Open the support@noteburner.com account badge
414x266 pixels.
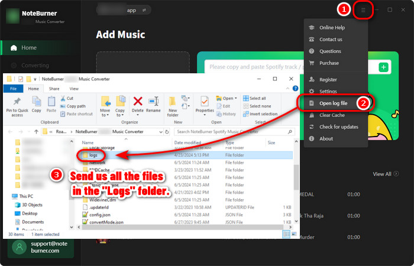[41, 247]
